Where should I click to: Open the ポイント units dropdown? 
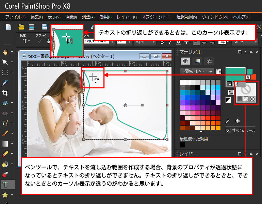[x=145, y=42]
